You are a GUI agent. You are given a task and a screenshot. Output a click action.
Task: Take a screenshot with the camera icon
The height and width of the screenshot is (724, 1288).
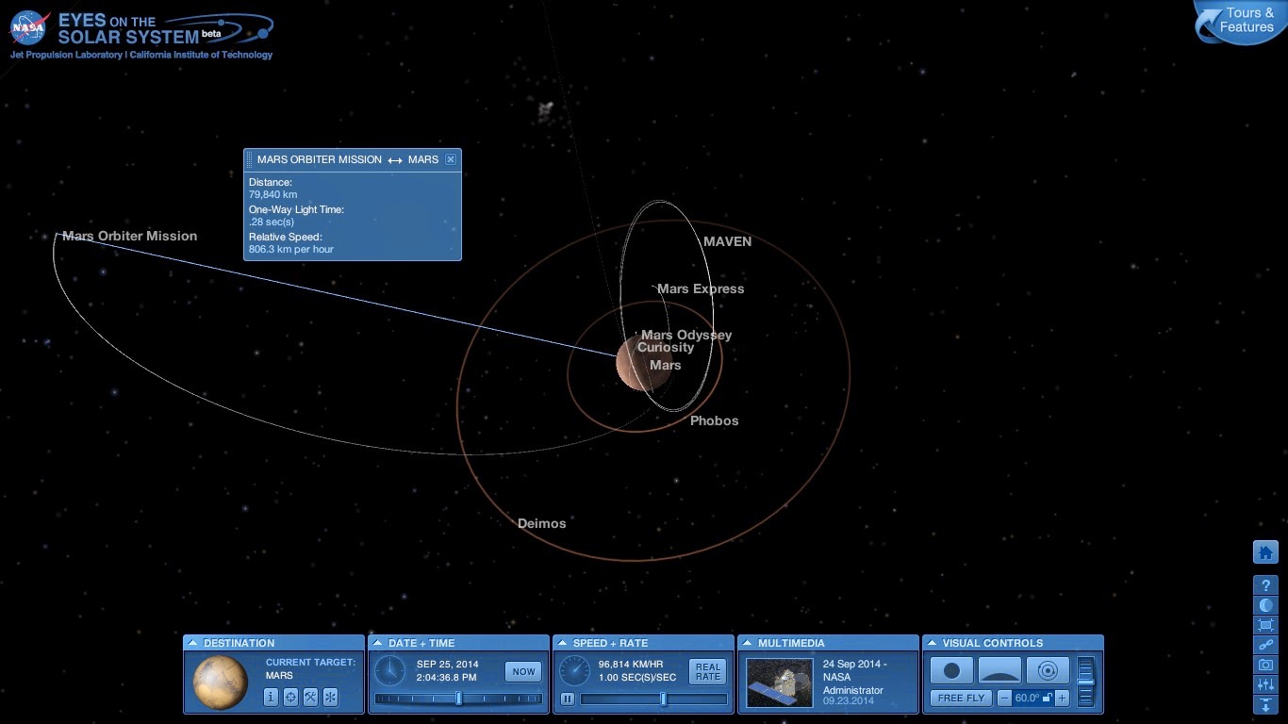coord(1264,664)
